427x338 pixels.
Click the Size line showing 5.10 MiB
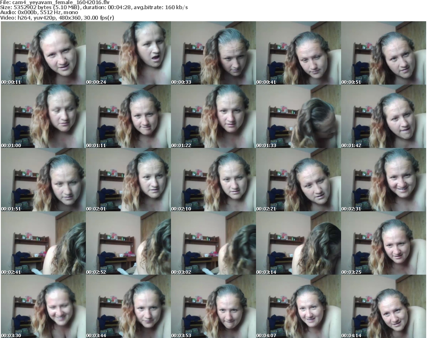pyautogui.click(x=94, y=8)
